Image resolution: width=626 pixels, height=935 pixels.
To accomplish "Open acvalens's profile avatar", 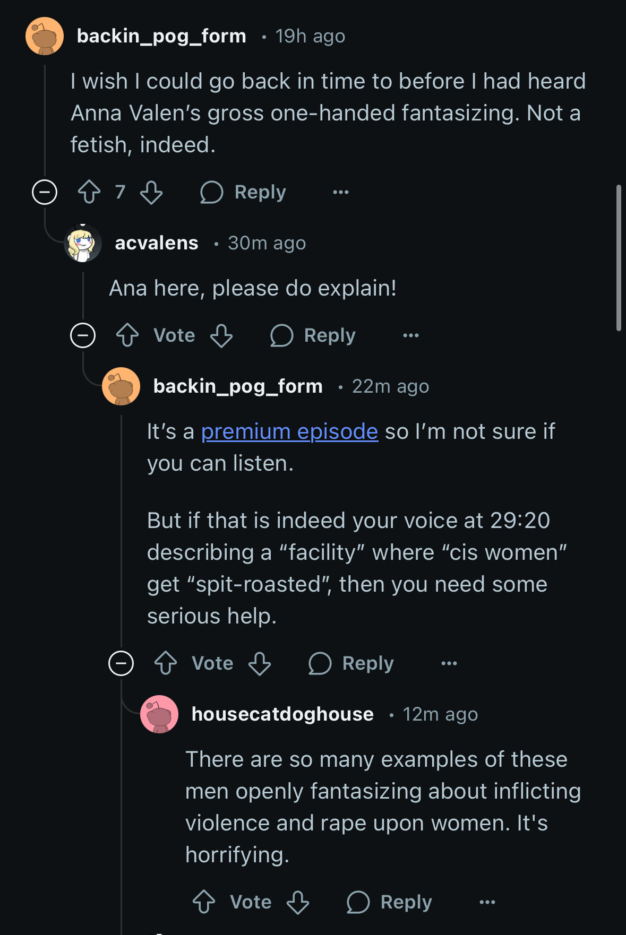I will tap(83, 243).
